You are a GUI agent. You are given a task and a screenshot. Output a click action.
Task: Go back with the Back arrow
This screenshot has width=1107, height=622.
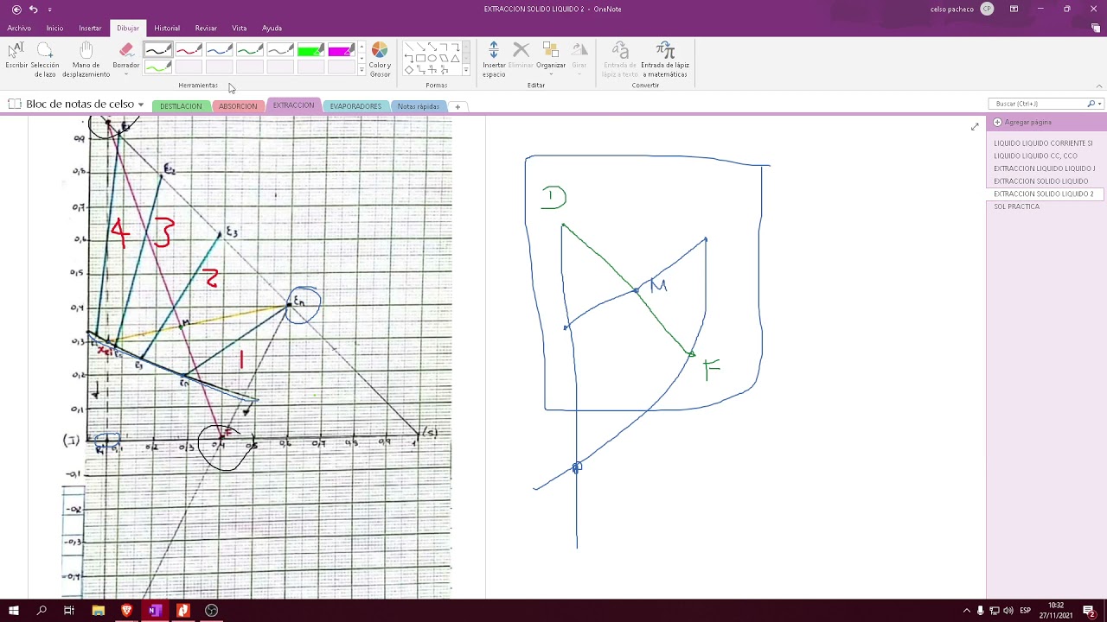[x=16, y=9]
